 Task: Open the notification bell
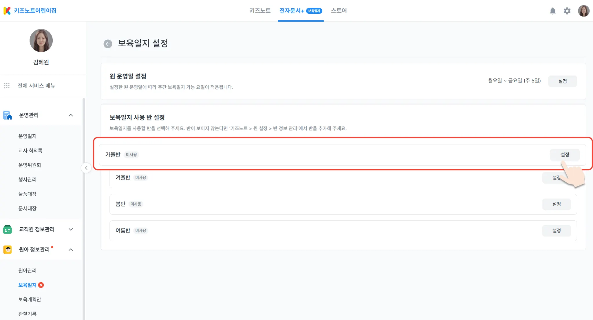(552, 11)
